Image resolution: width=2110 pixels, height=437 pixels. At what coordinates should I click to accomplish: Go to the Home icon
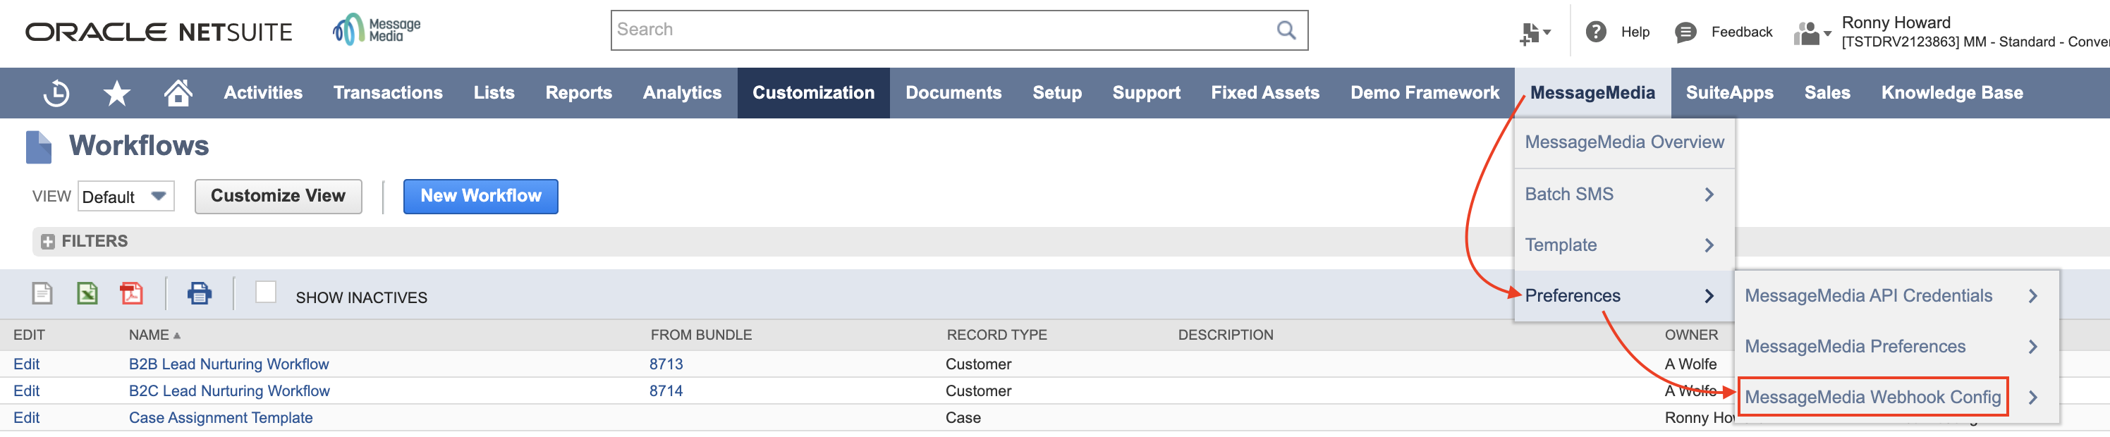point(178,92)
